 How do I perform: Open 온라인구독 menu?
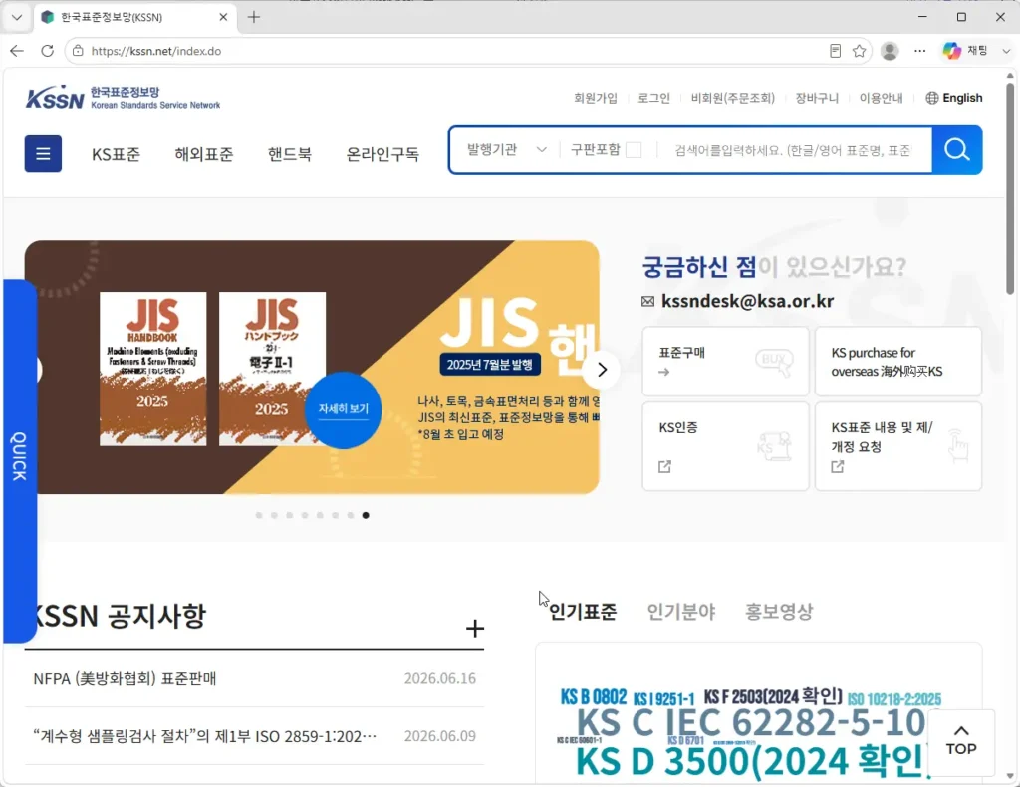pos(382,154)
